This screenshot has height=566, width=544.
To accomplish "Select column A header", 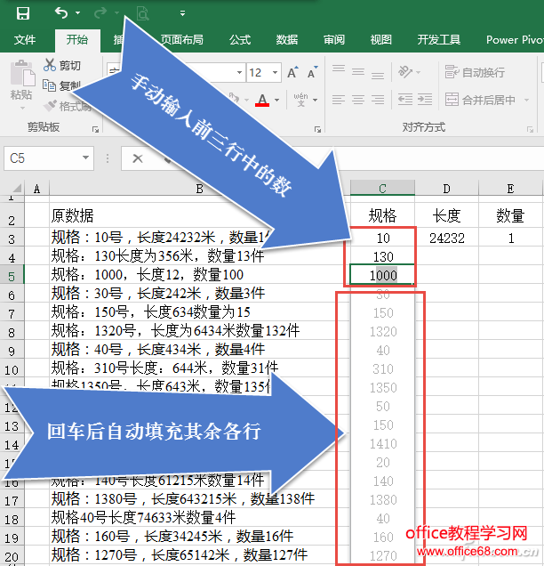I will [36, 188].
